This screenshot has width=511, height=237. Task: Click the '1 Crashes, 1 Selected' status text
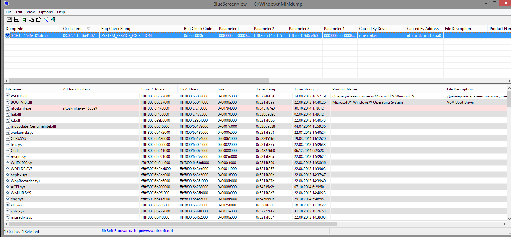(x=22, y=232)
